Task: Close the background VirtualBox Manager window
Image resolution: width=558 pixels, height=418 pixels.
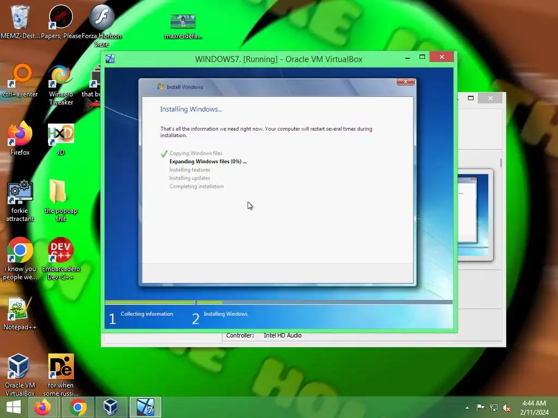Action: (x=490, y=98)
